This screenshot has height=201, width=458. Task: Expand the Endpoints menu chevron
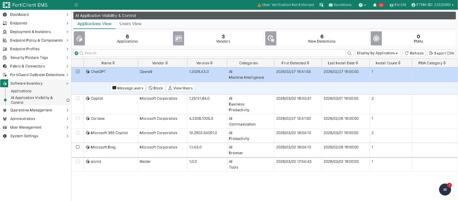coord(67,23)
